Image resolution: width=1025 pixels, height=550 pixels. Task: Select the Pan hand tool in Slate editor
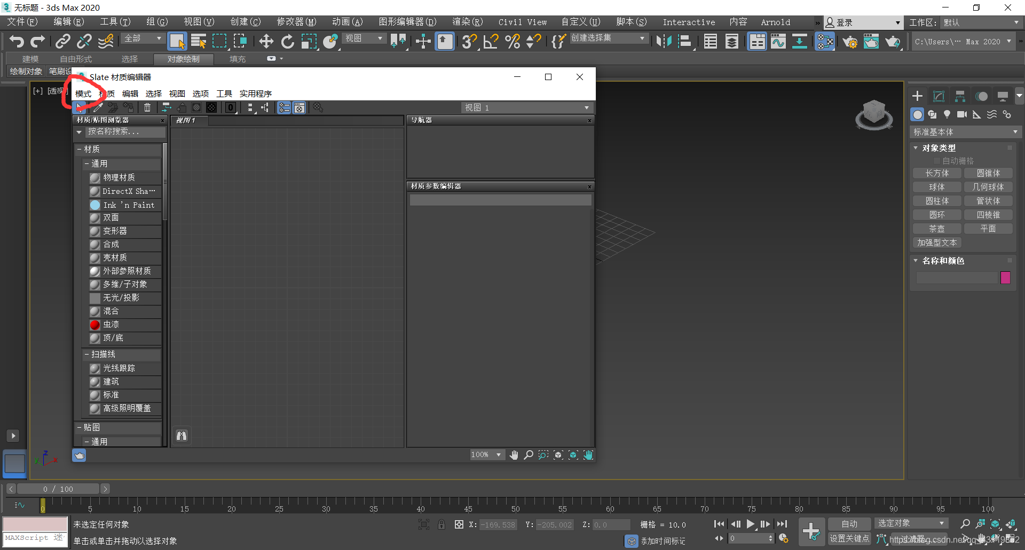point(514,455)
